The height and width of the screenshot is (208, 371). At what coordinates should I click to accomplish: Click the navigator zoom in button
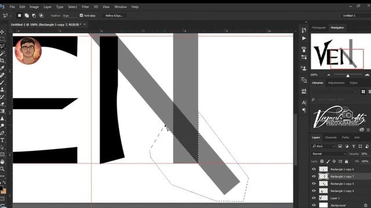367,75
